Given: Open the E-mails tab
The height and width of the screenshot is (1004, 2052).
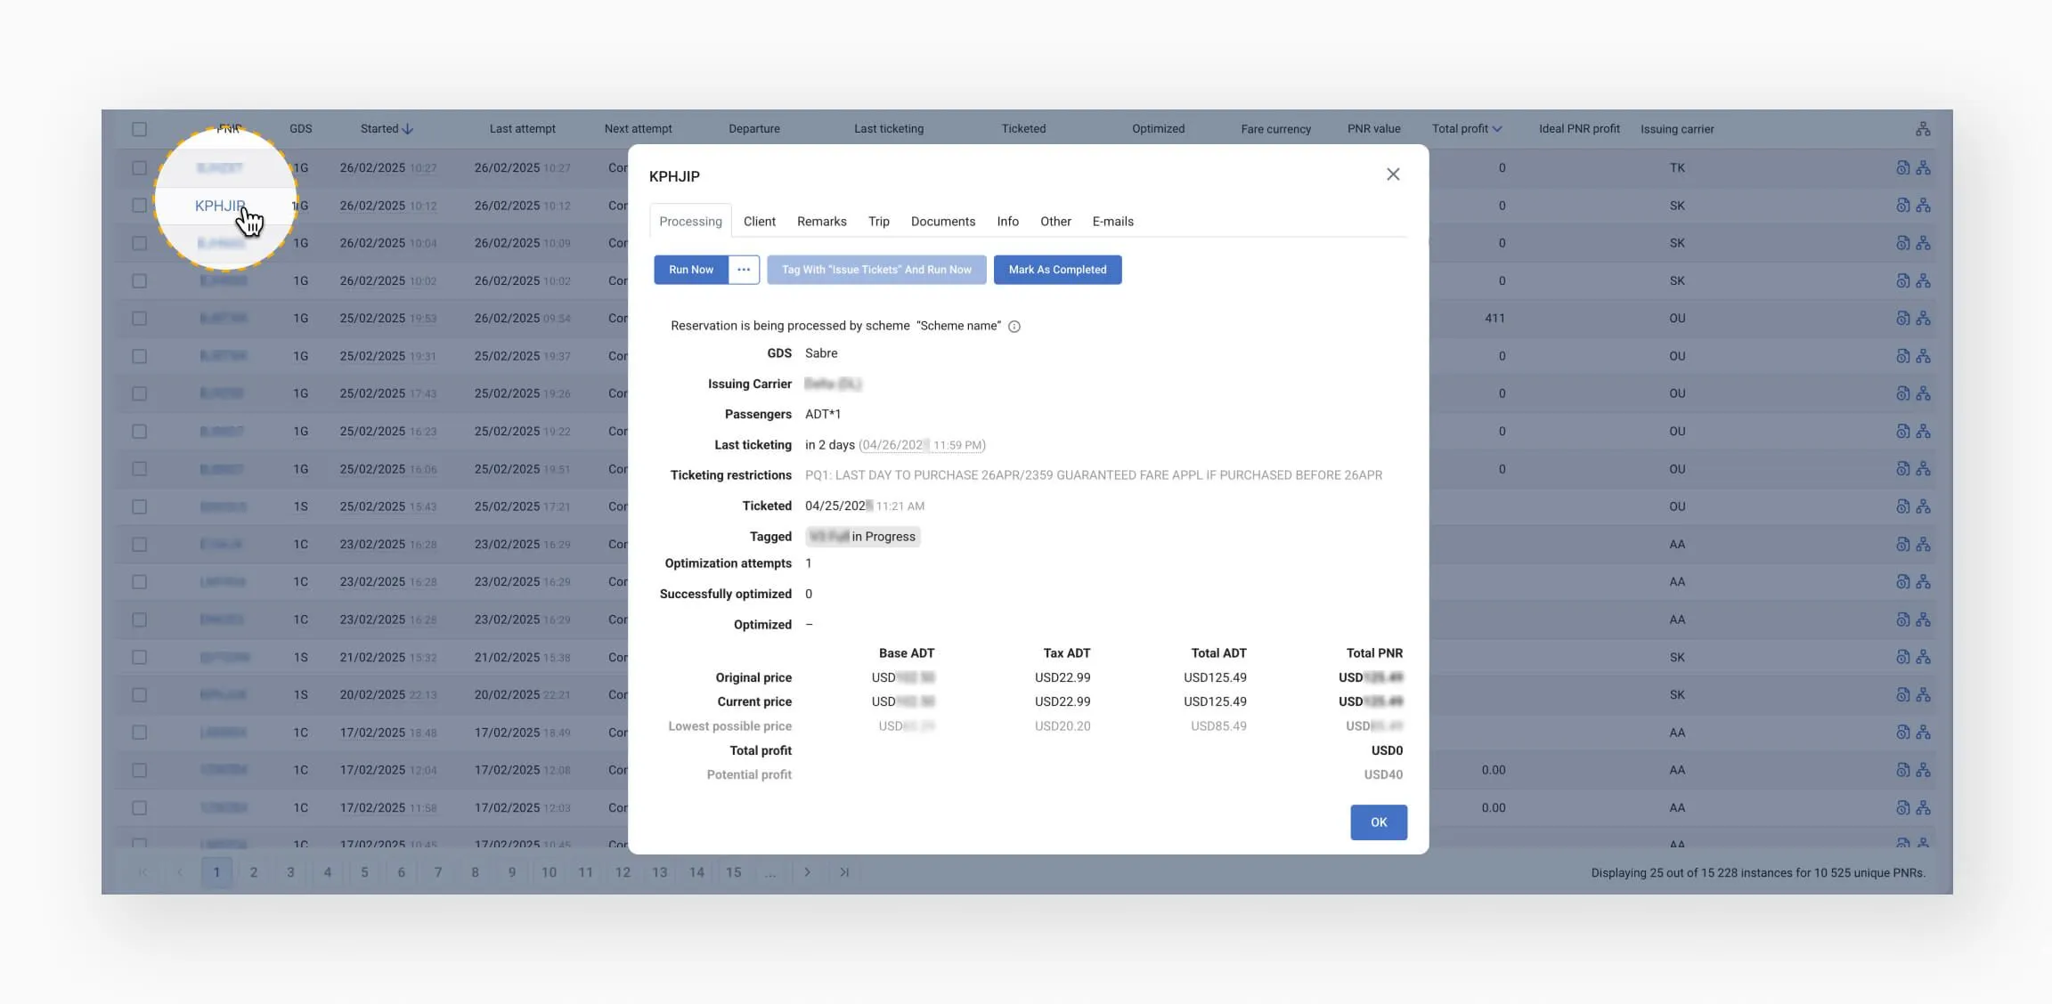Looking at the screenshot, I should (1112, 221).
